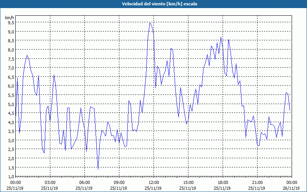This screenshot has height=192, width=307.
Task: Click the 'km/h' unit label
Action: (10, 18)
